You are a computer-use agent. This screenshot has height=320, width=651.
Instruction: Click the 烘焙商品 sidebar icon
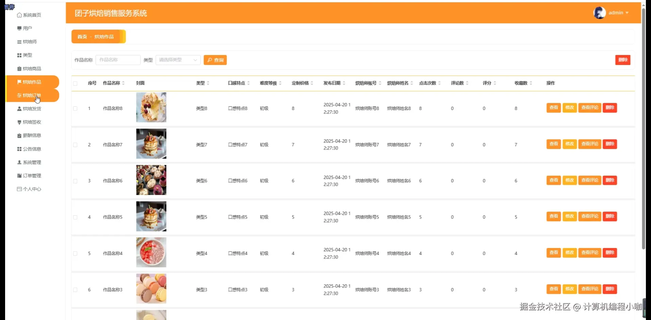coord(19,69)
